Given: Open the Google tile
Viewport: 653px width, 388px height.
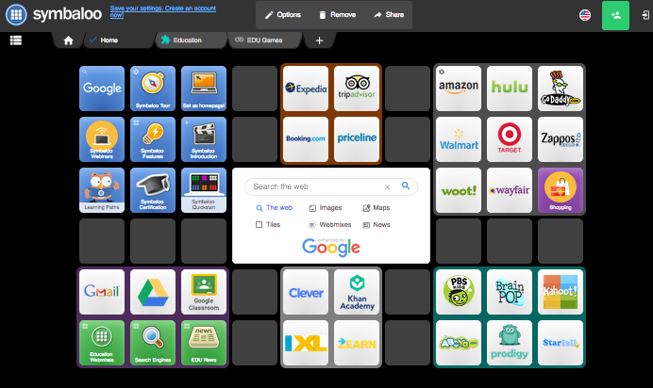Looking at the screenshot, I should 102,89.
